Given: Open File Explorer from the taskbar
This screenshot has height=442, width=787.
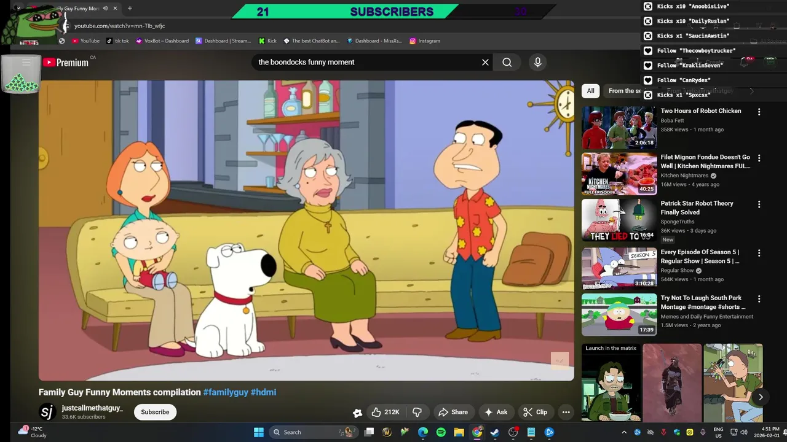Looking at the screenshot, I should (459, 432).
